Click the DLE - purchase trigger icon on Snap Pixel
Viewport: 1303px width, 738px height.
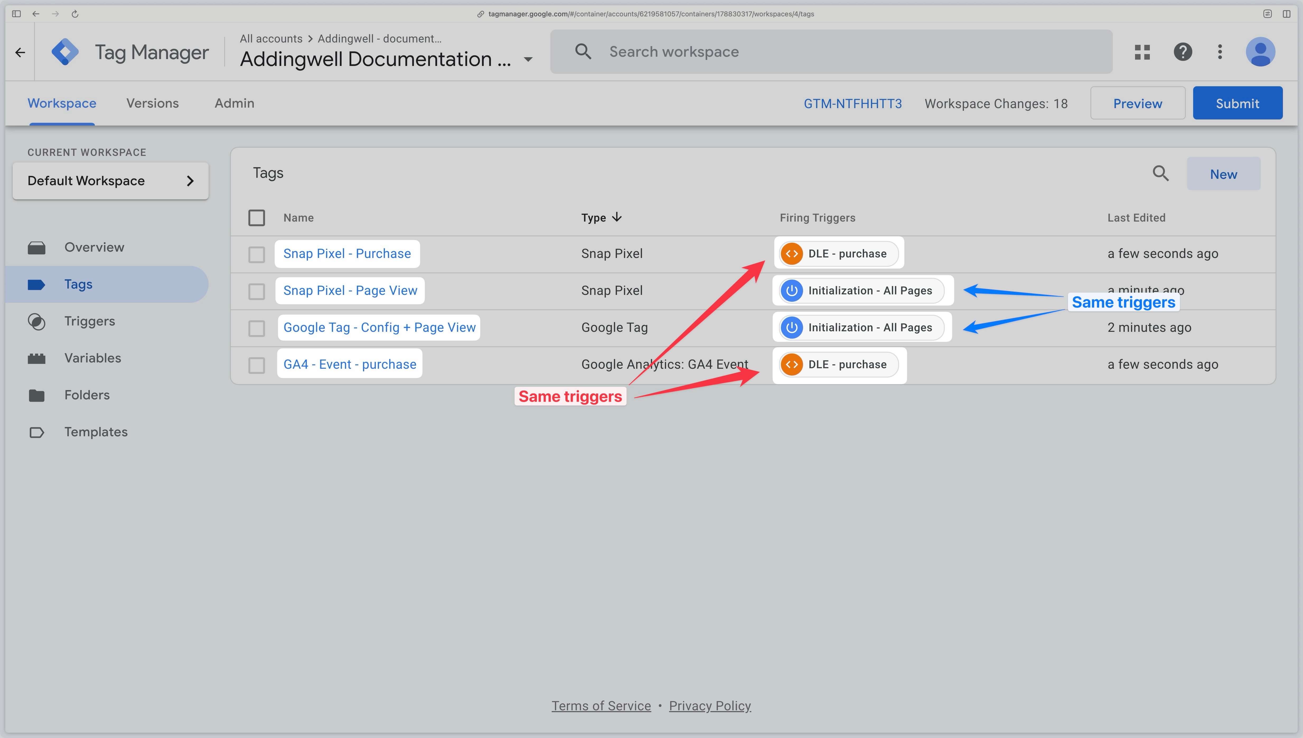pyautogui.click(x=791, y=254)
